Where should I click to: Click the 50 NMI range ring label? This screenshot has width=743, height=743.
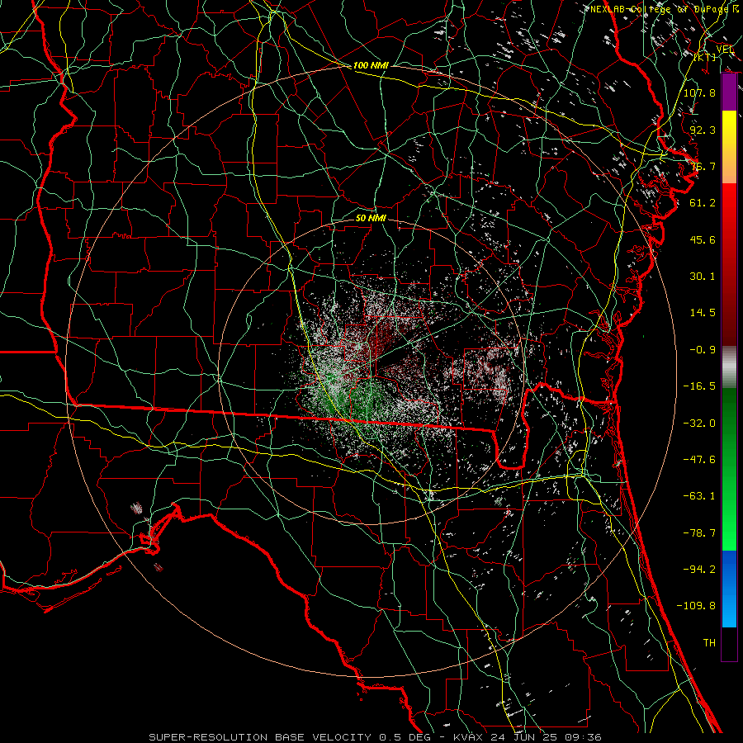coord(371,218)
